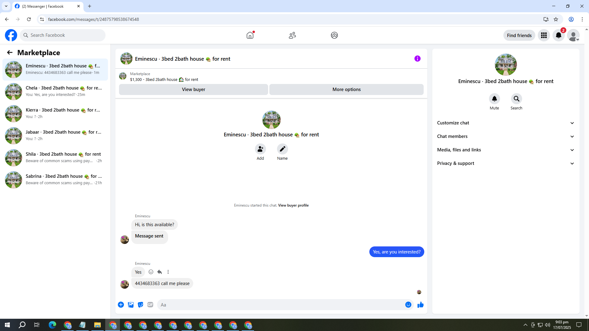Viewport: 589px width, 331px height.
Task: Open the Windows Start menu
Action: pos(7,325)
